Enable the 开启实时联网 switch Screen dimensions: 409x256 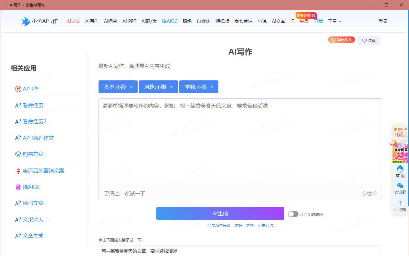[x=293, y=214]
